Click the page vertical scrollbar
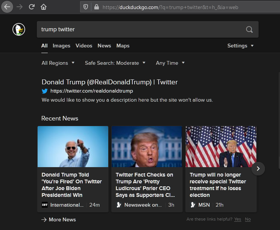This screenshot has height=230, width=280. (x=279, y=120)
